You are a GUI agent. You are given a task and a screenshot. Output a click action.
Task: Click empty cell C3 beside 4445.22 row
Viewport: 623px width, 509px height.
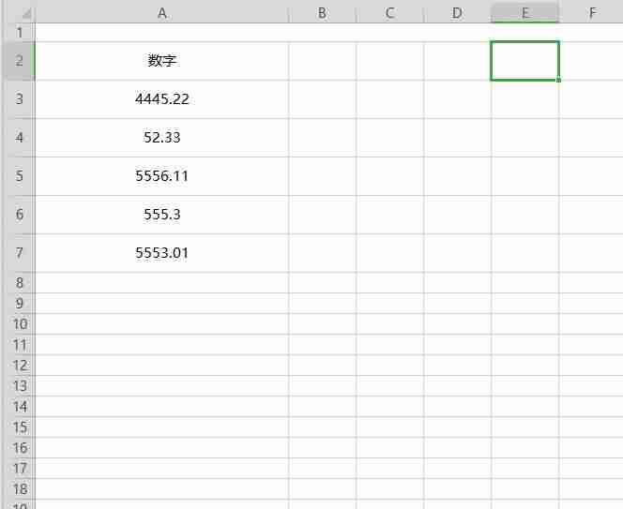point(390,98)
